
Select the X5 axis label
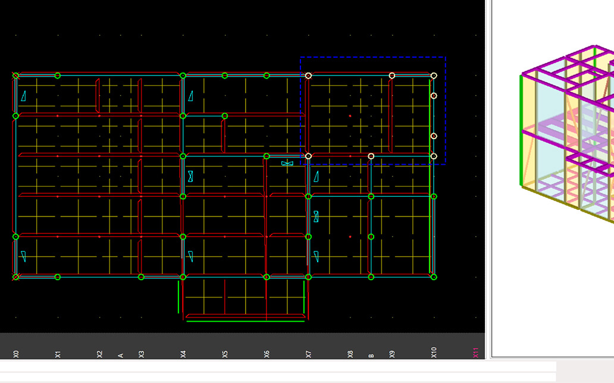[225, 354]
